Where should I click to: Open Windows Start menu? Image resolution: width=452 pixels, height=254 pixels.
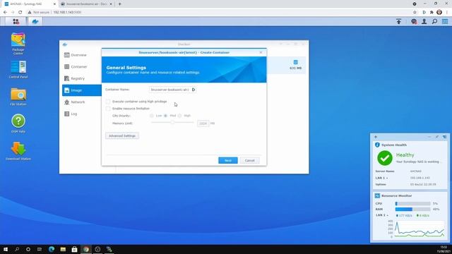pos(6,249)
